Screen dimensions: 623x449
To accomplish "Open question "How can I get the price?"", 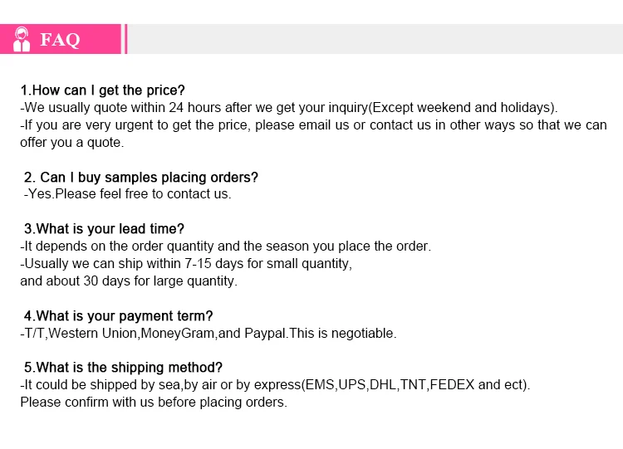I will pyautogui.click(x=103, y=90).
